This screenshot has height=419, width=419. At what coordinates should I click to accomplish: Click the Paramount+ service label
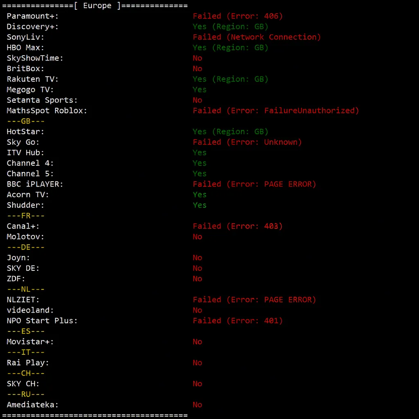[x=33, y=16]
